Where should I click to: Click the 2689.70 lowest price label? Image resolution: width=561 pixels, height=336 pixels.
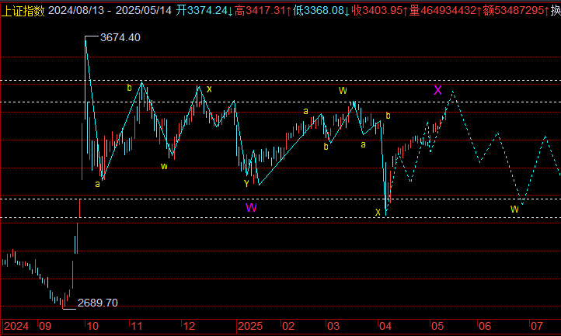pos(97,303)
